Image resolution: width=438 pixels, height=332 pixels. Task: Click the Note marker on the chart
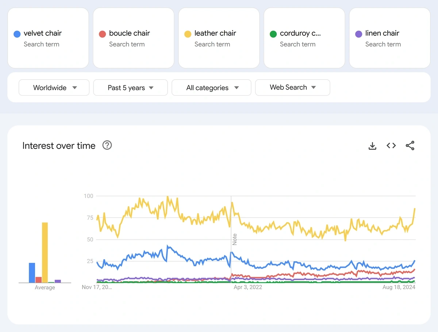[235, 239]
